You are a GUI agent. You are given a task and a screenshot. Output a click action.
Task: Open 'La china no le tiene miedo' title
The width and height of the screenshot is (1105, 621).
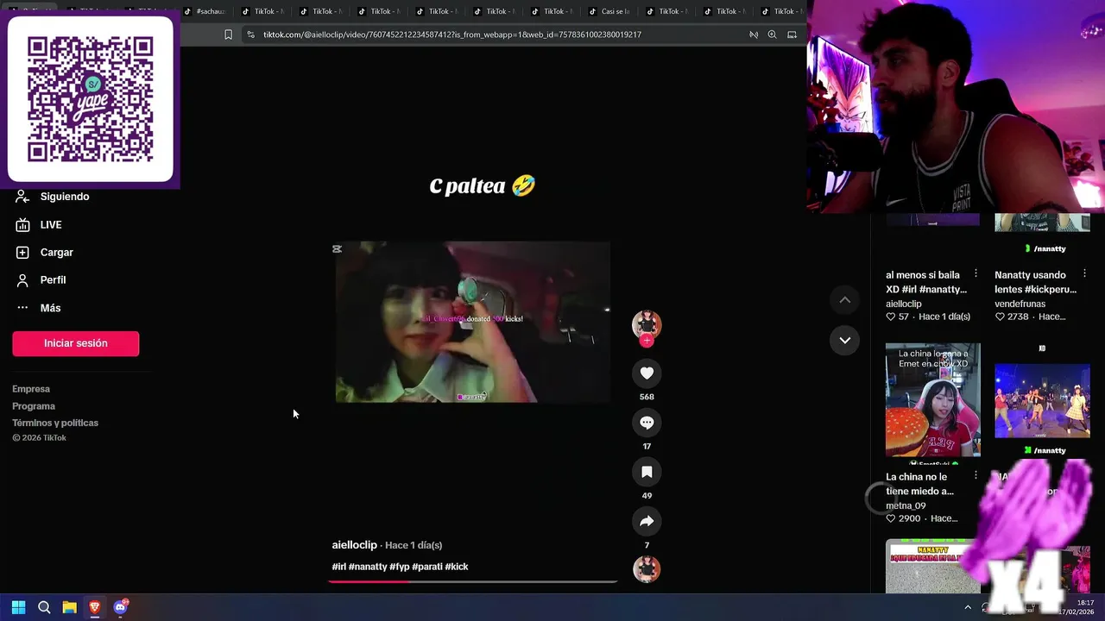point(920,484)
